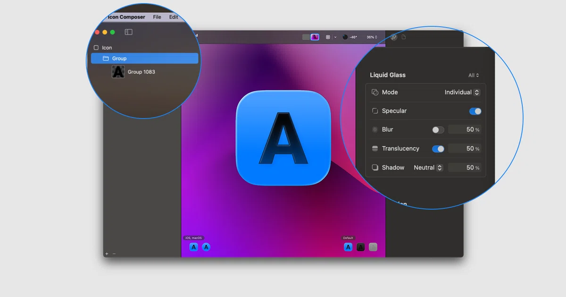Viewport: 566px width, 297px height.
Task: Disable the Translucency switch
Action: point(438,149)
